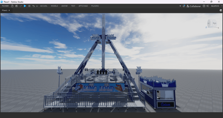Create a new file with the page icon

coord(12,6)
